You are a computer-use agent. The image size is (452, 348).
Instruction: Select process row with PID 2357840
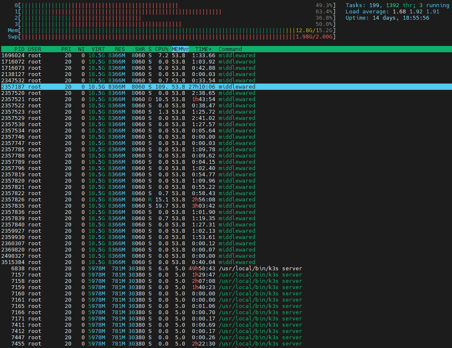(226, 225)
